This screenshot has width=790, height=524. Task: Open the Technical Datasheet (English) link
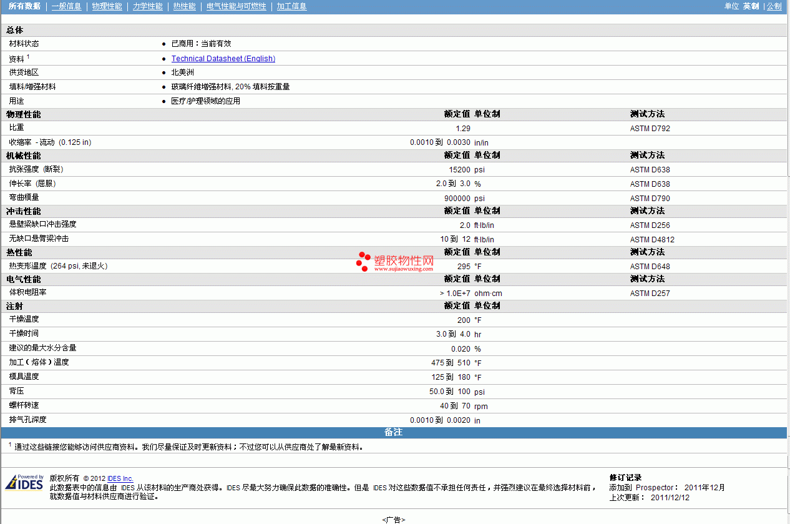point(223,59)
